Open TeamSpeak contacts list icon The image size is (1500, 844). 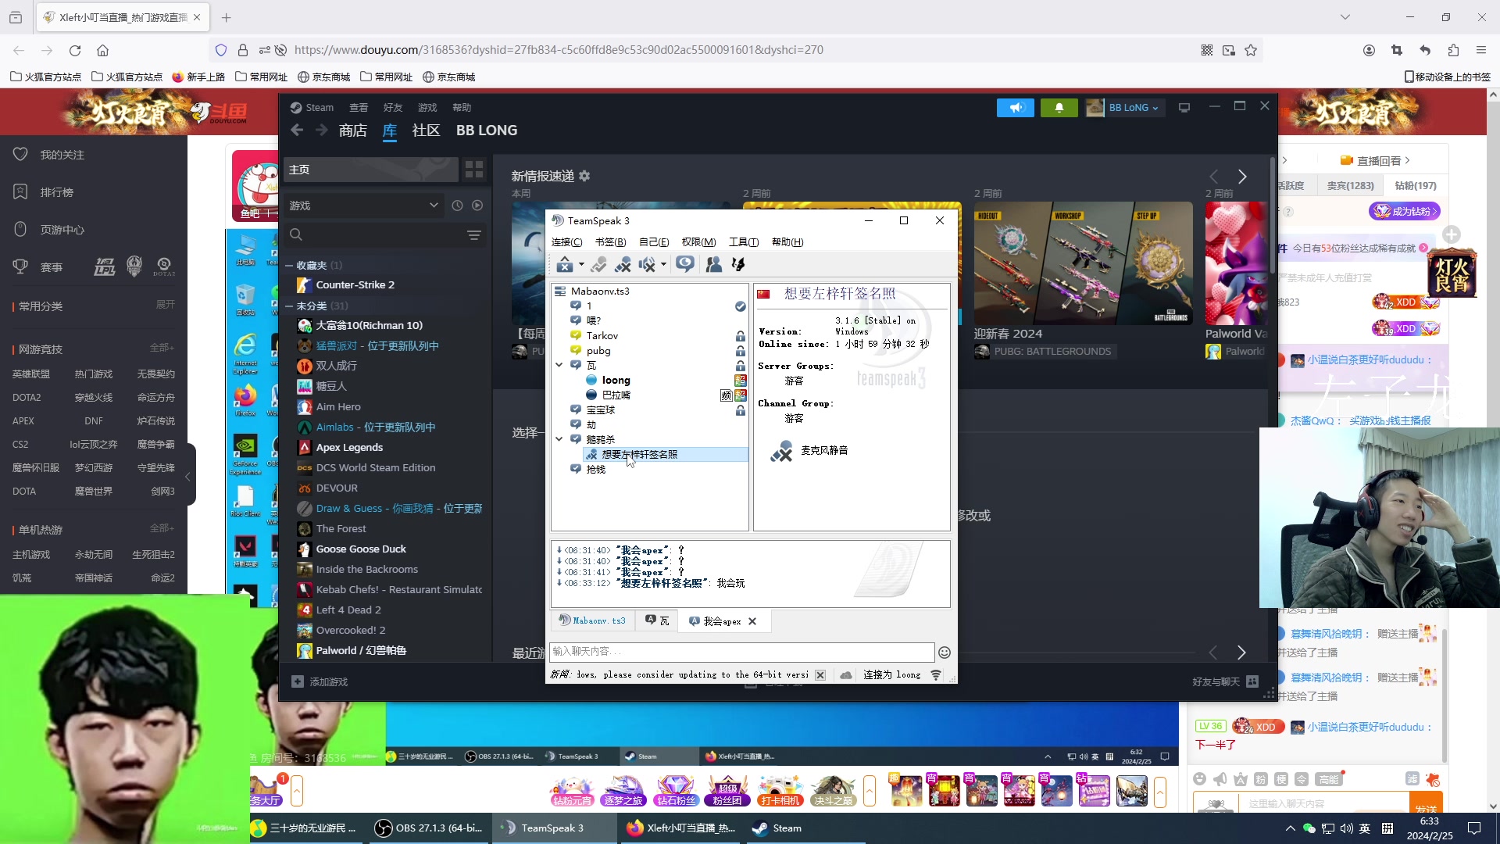click(713, 265)
